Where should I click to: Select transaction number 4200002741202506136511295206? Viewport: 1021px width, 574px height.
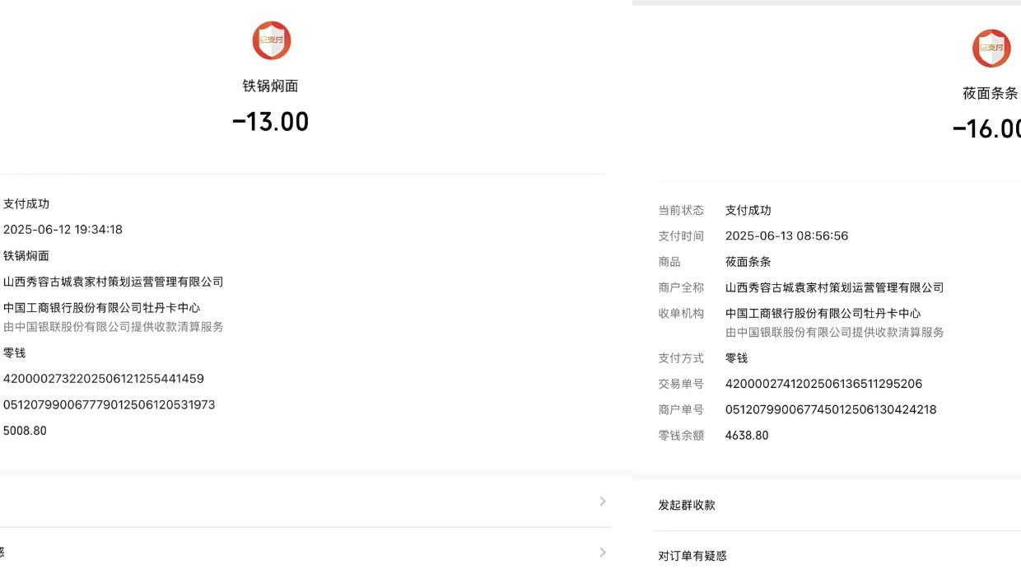click(823, 384)
